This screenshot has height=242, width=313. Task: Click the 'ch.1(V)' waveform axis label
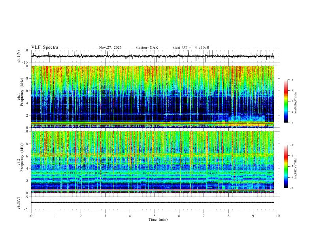[x=19, y=56]
